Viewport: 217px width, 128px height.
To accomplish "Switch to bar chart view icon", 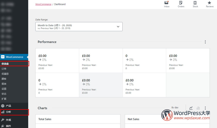I will [x=198, y=108].
